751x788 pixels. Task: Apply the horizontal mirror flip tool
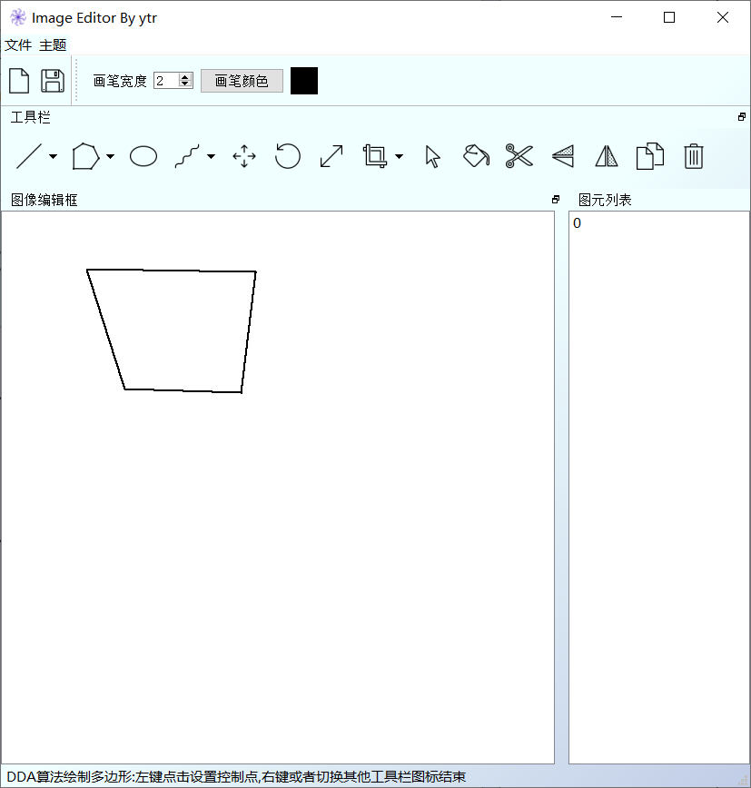tap(607, 156)
